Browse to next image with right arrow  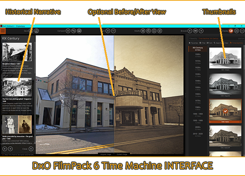(201, 31)
